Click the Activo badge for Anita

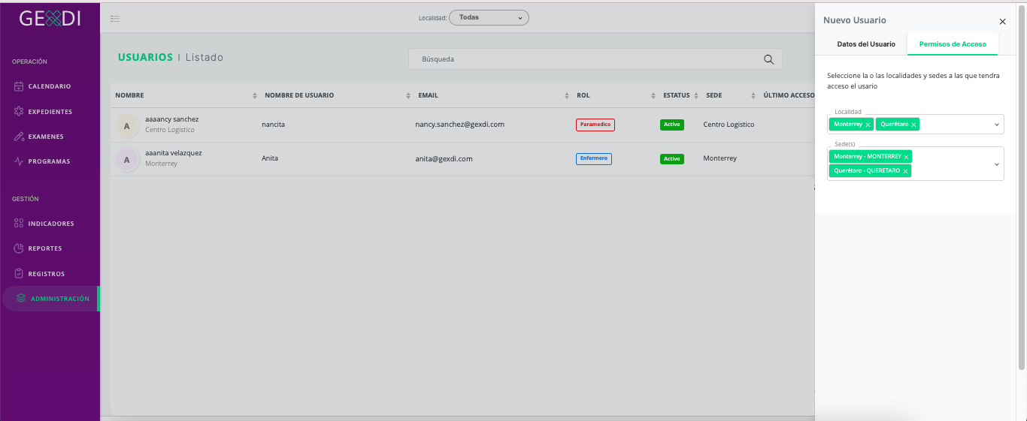[672, 158]
